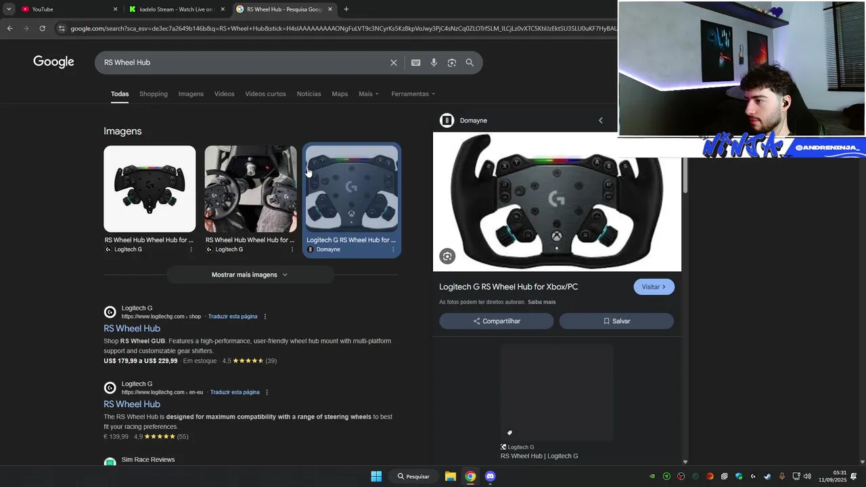
Task: Open the on-screen keyboard input tool
Action: click(415, 62)
